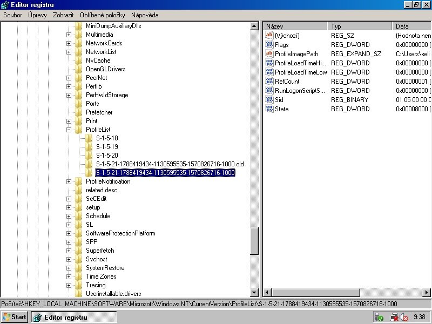Expand the SystemRestore registry key

tap(69, 268)
